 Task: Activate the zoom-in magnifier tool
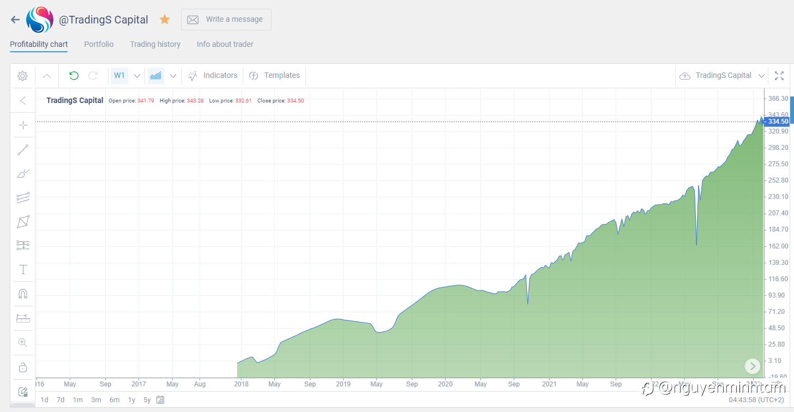point(23,343)
